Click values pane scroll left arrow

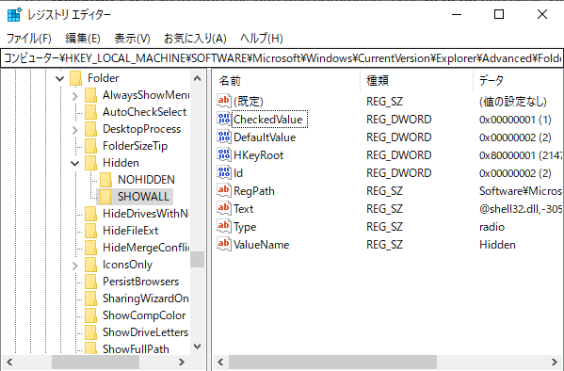pyautogui.click(x=220, y=362)
